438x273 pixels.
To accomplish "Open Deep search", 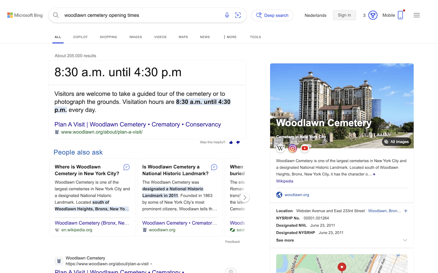I will (272, 15).
